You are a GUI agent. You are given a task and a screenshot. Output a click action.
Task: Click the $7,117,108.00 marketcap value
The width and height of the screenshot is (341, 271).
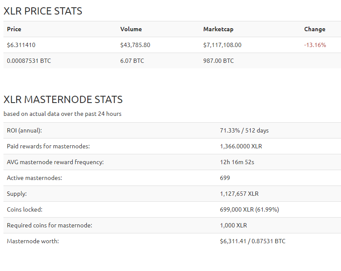point(222,45)
